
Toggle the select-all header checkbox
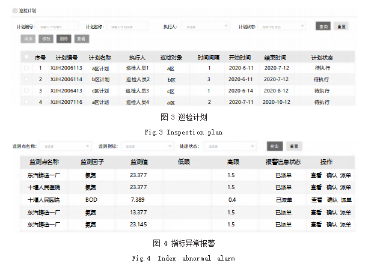click(x=26, y=58)
